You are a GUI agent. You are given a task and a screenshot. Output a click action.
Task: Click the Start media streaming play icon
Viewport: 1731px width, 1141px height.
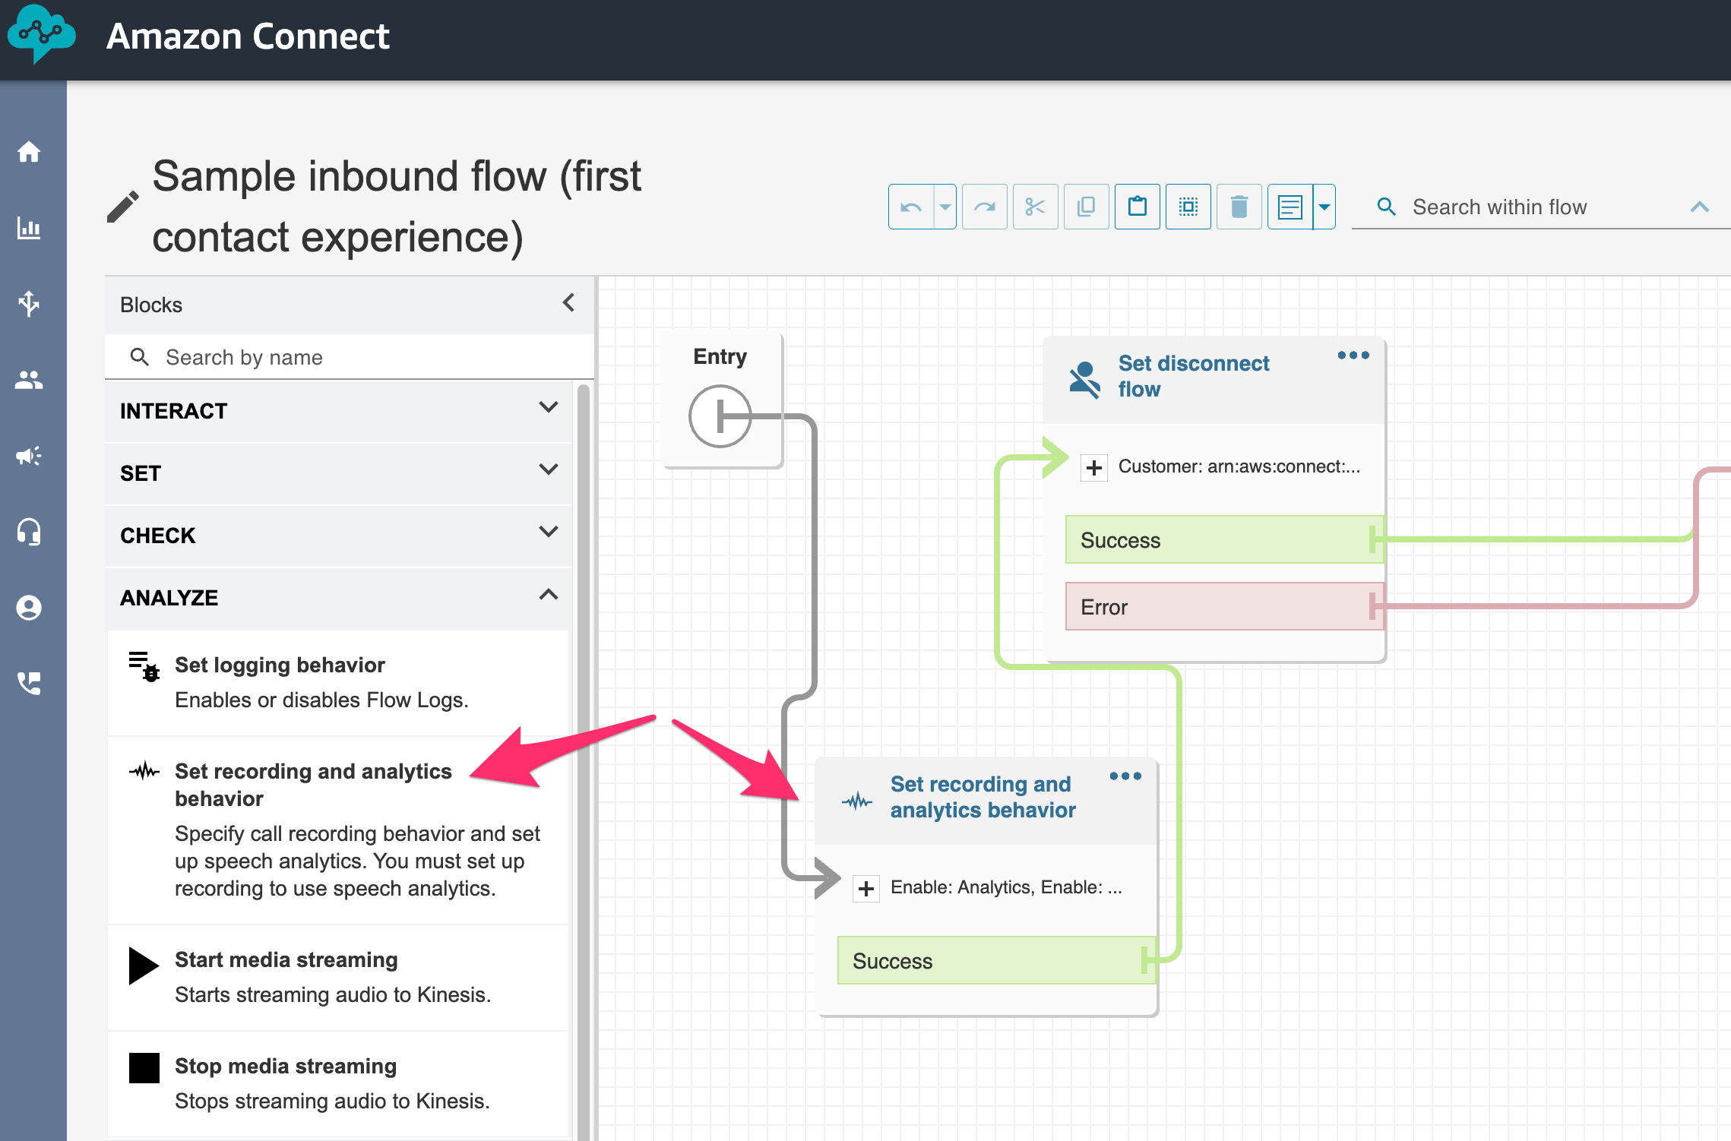144,966
